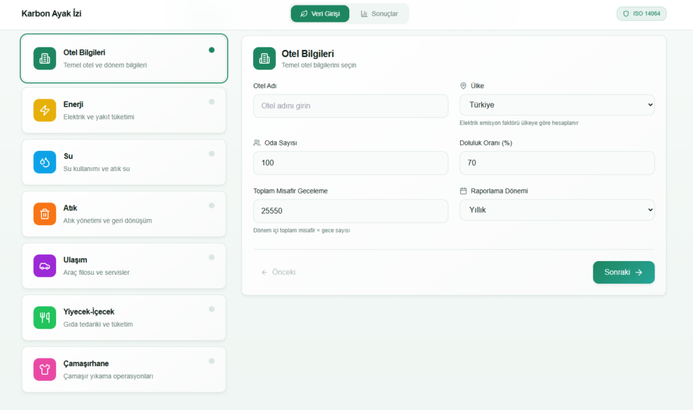The height and width of the screenshot is (410, 693).
Task: Switch to the Veri Girişi tab
Action: coord(320,14)
